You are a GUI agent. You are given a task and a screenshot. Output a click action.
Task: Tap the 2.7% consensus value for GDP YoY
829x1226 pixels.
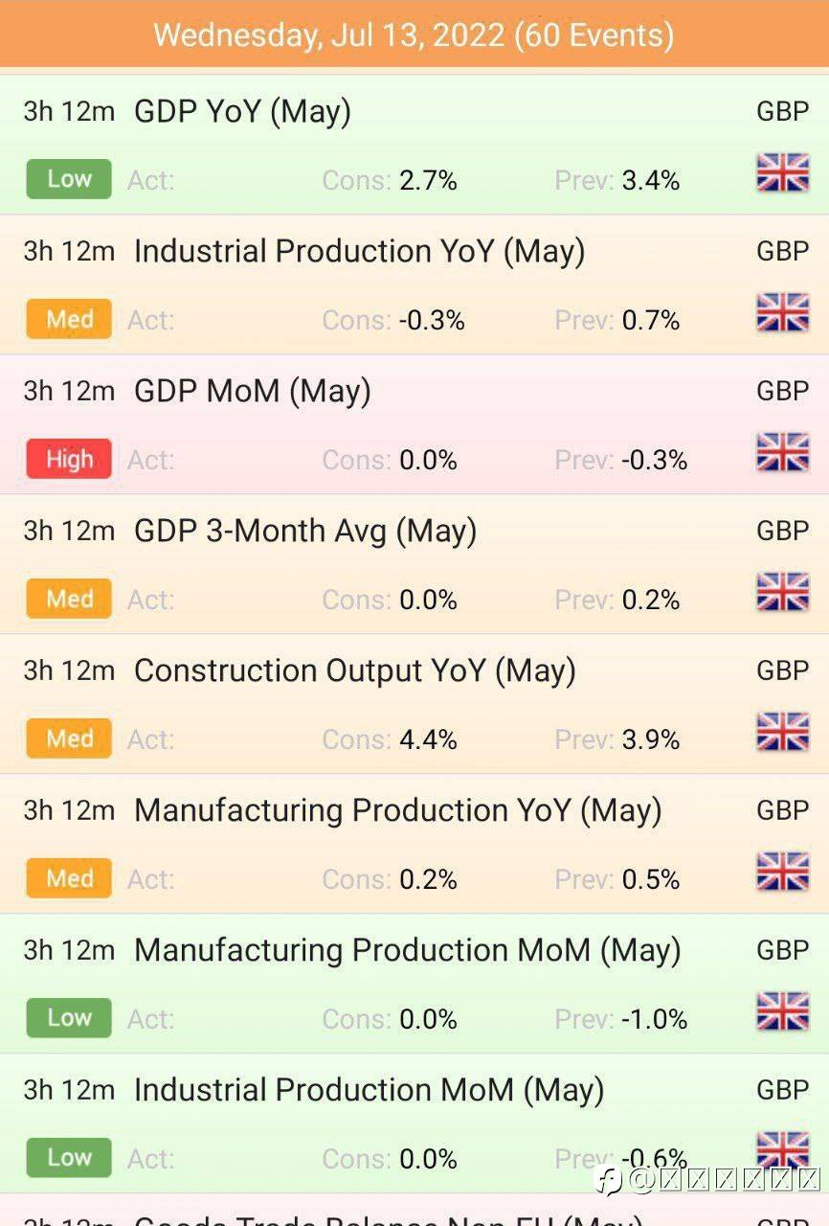[428, 180]
